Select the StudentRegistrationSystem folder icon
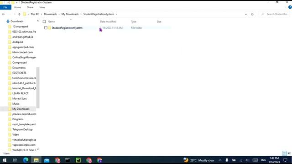This screenshot has height=164, width=292. (49, 28)
